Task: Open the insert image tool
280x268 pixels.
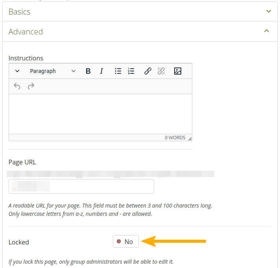Action: click(x=178, y=71)
